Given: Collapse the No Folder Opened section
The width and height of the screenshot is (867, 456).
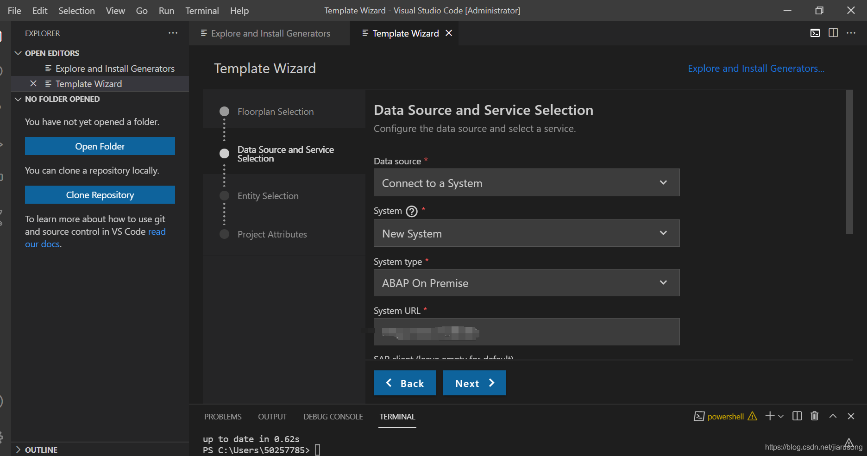Looking at the screenshot, I should click(19, 99).
